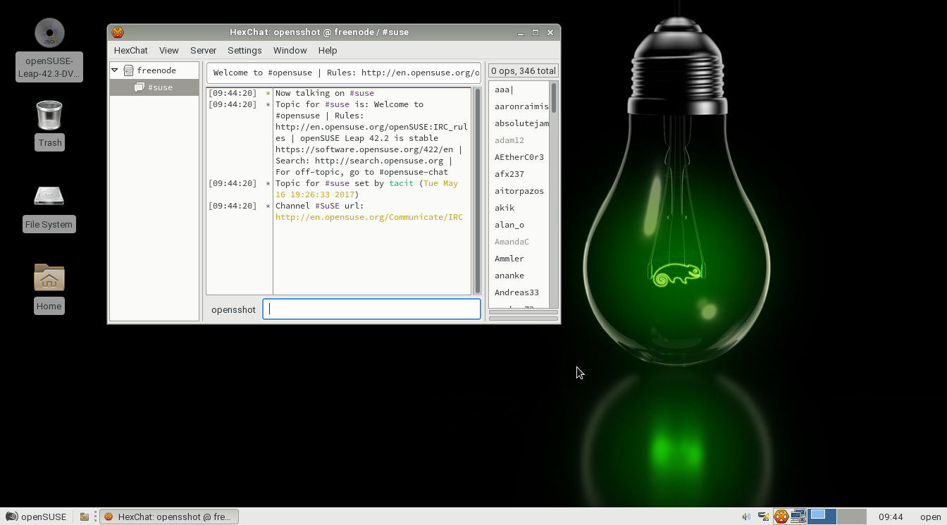This screenshot has width=947, height=525.
Task: Collapse the freenode server tree
Action: pyautogui.click(x=114, y=70)
